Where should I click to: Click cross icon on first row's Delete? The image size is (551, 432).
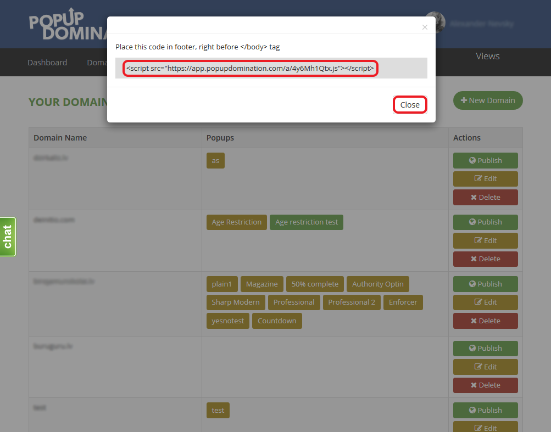tap(474, 198)
